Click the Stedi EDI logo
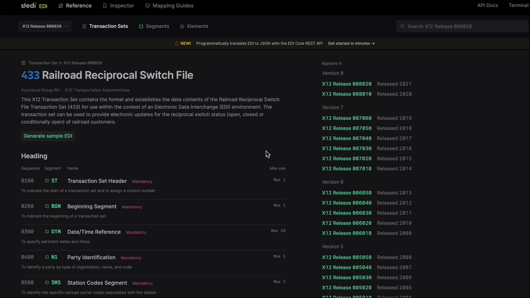530x298 pixels. coord(34,6)
